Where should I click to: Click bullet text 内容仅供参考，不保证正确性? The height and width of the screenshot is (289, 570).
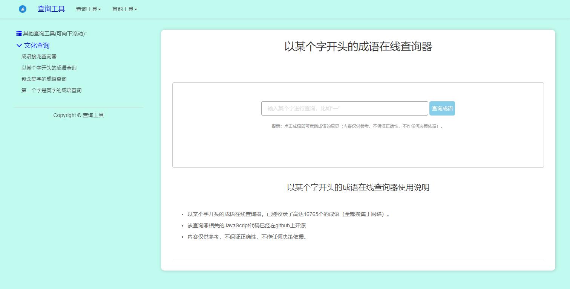click(248, 237)
